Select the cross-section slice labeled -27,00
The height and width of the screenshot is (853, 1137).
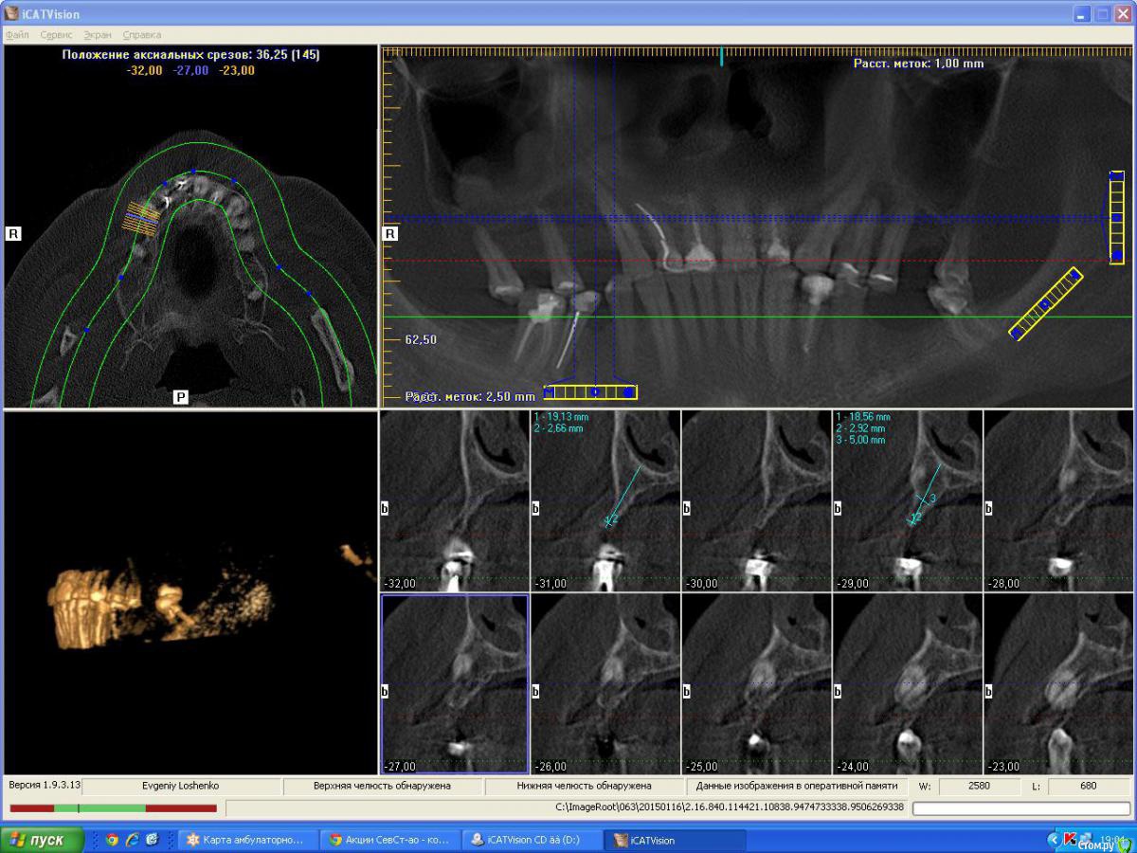454,683
